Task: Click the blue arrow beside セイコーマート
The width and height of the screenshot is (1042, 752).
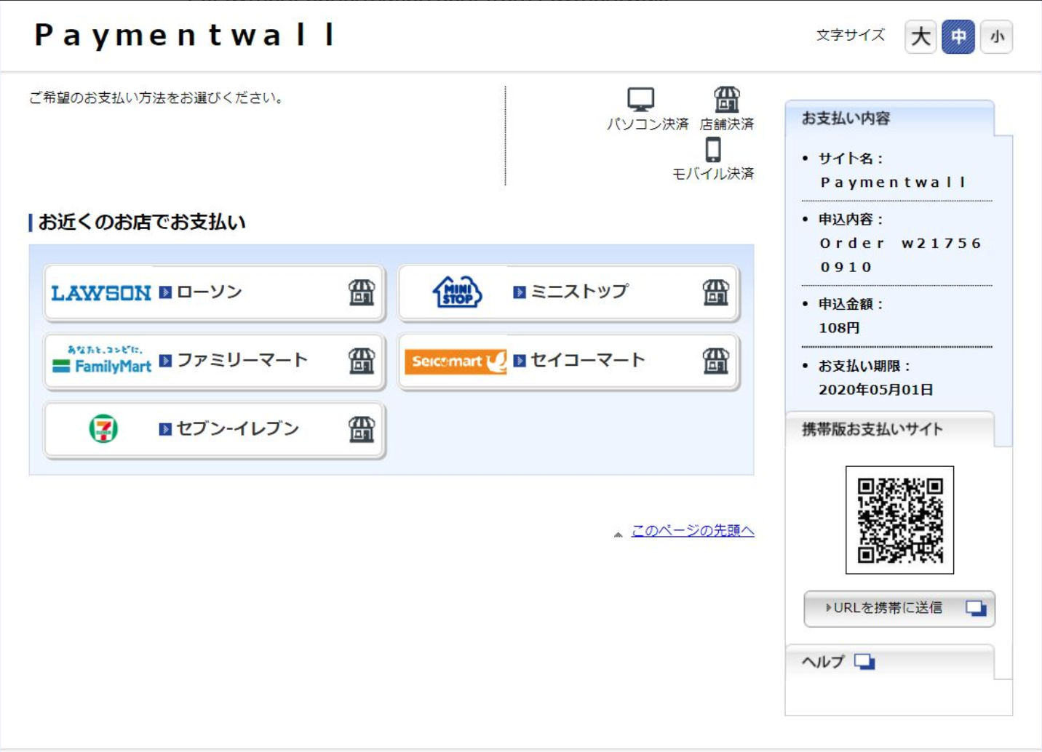Action: 520,361
